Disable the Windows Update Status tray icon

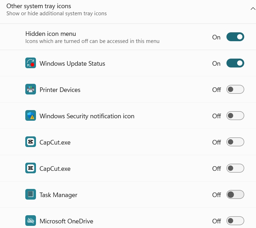click(235, 63)
